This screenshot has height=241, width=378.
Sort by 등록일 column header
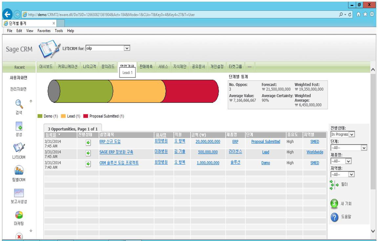[x=51, y=135]
